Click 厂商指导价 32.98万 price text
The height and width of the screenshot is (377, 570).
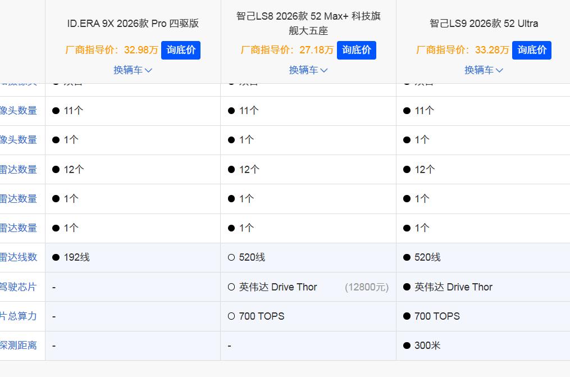pyautogui.click(x=112, y=50)
